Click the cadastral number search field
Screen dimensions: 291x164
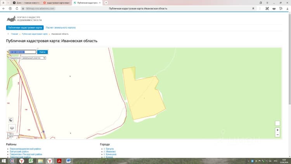23,52
